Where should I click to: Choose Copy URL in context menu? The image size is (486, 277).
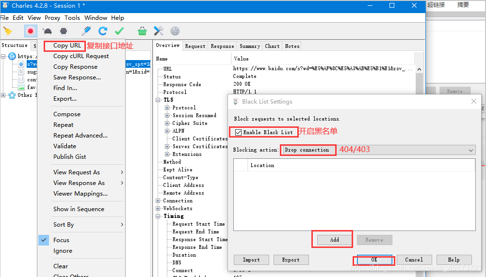[x=67, y=46]
